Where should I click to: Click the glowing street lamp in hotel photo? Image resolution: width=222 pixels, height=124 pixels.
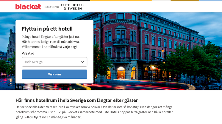tap(163, 51)
